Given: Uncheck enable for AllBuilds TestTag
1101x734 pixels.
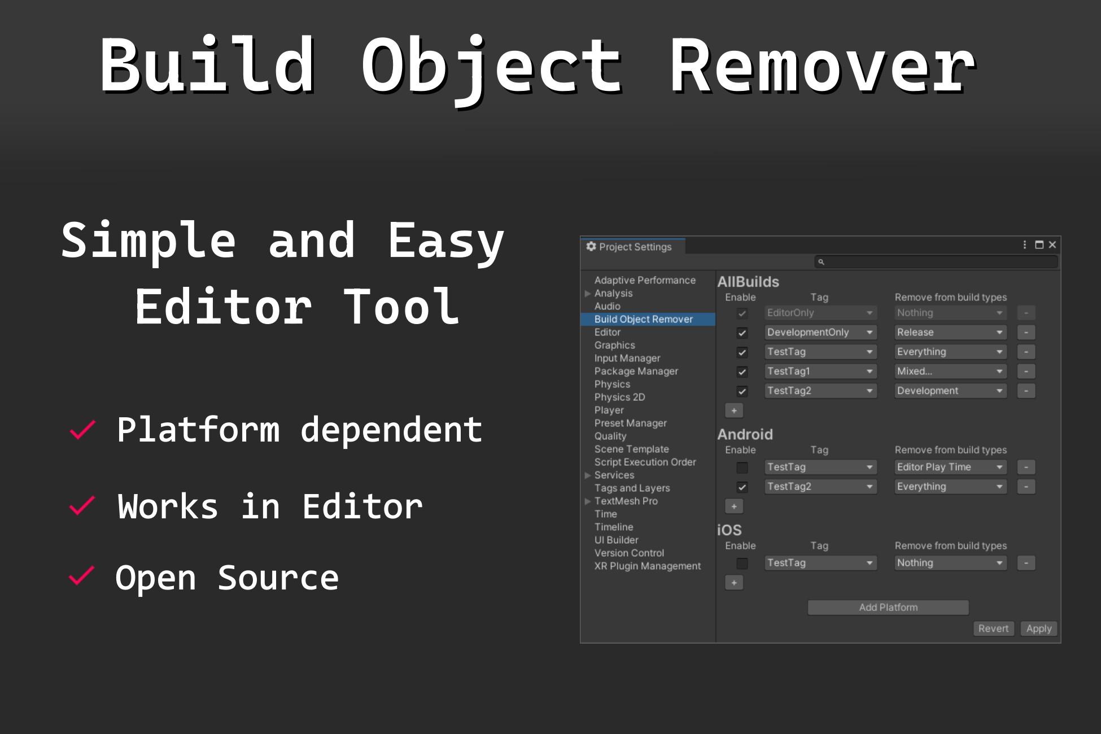Looking at the screenshot, I should pos(742,352).
